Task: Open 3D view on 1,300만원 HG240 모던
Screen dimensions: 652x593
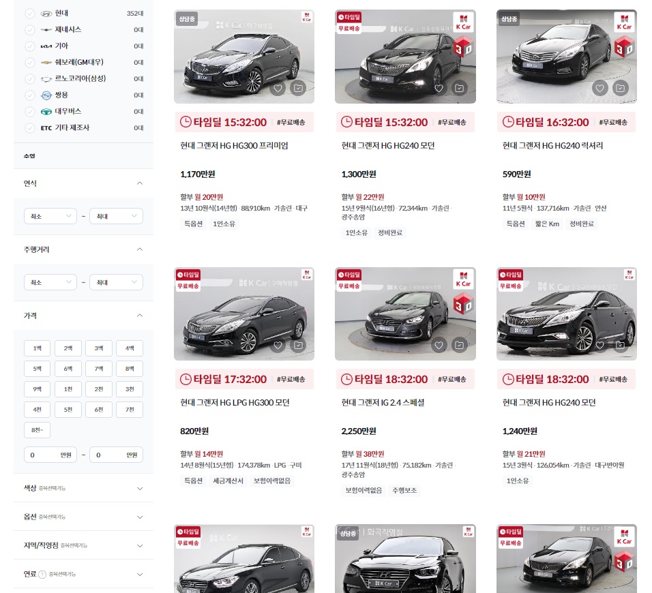Action: [463, 47]
